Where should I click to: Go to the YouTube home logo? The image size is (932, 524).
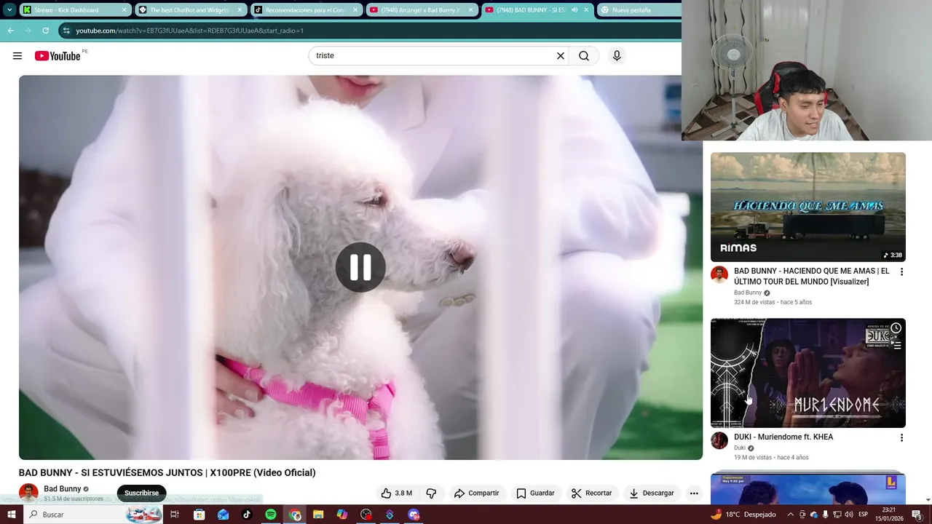pyautogui.click(x=58, y=56)
